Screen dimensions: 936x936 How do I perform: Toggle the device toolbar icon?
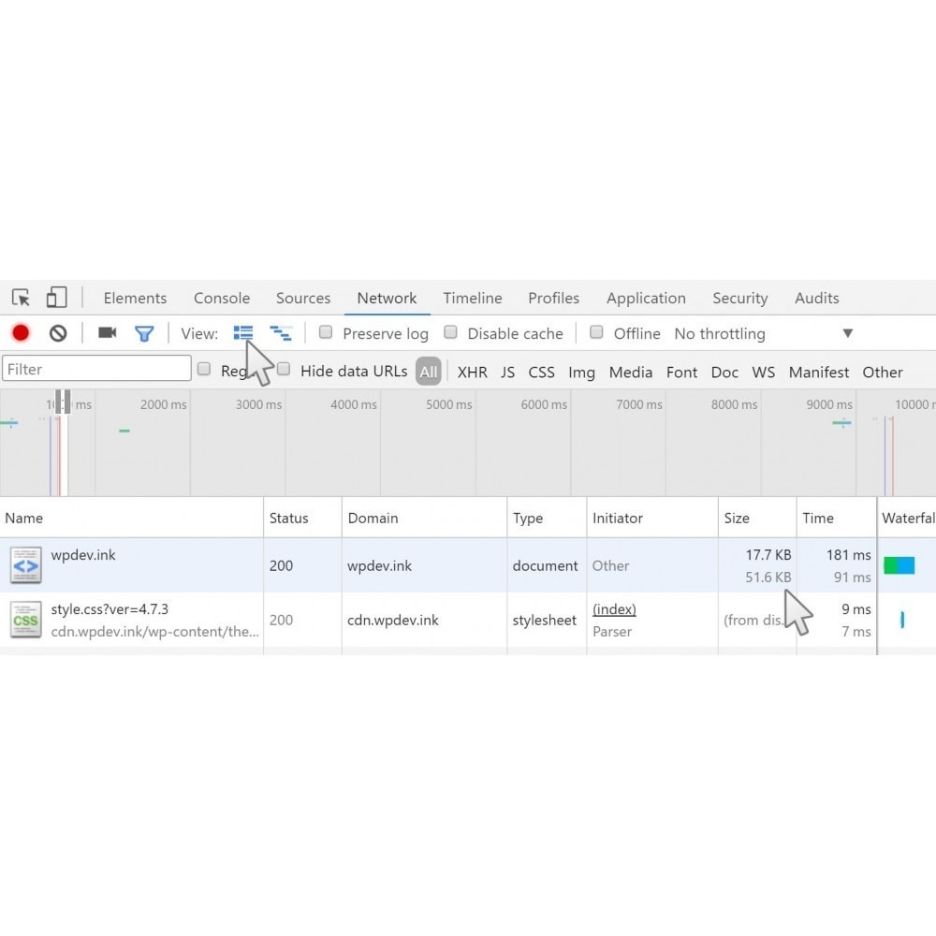[57, 298]
